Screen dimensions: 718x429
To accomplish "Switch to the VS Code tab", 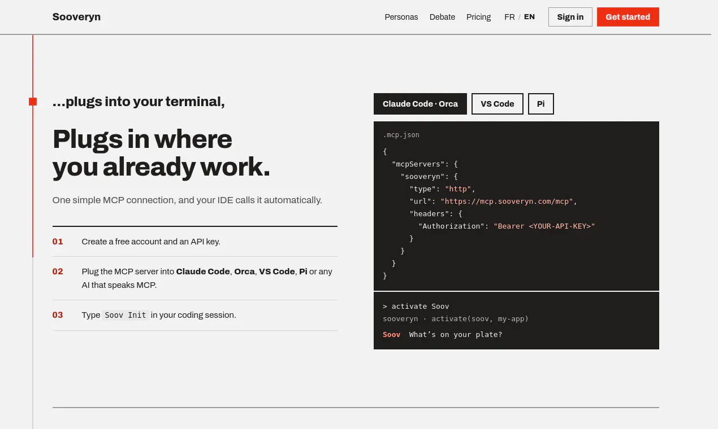I will pos(498,104).
